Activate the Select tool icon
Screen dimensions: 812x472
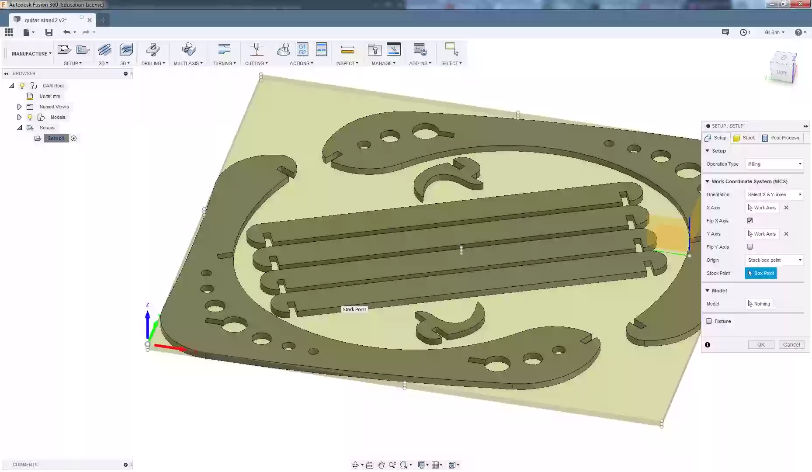451,50
